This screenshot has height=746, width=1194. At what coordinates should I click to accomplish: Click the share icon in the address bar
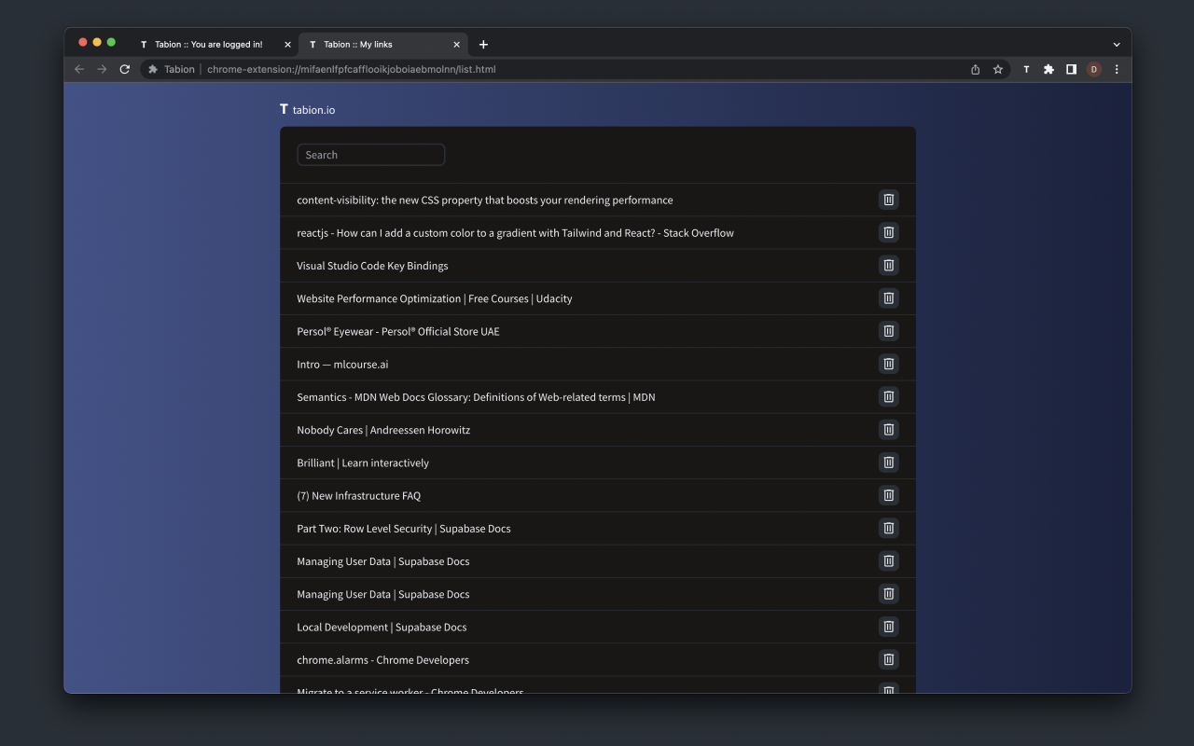click(x=974, y=69)
